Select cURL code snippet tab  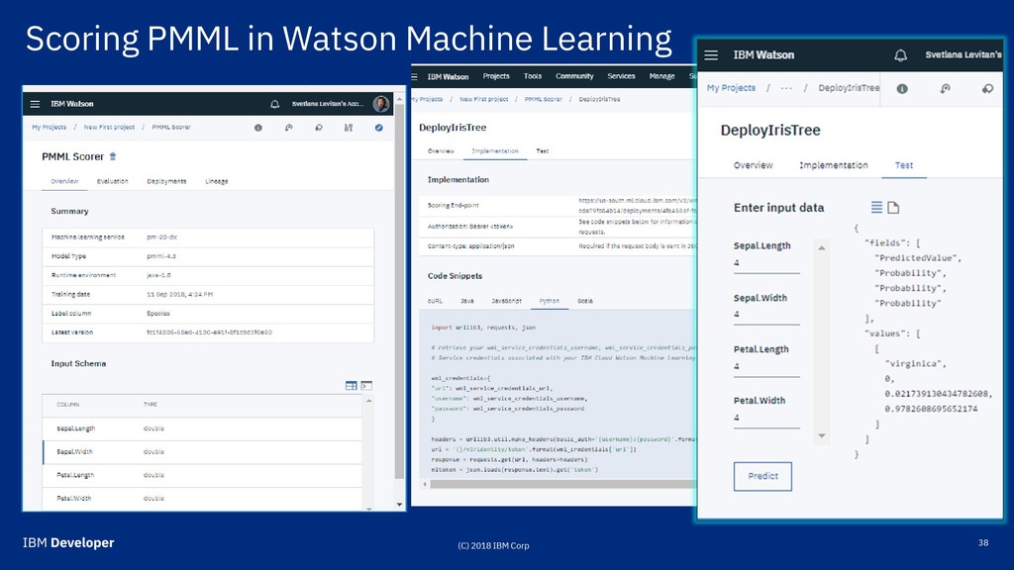pos(435,301)
